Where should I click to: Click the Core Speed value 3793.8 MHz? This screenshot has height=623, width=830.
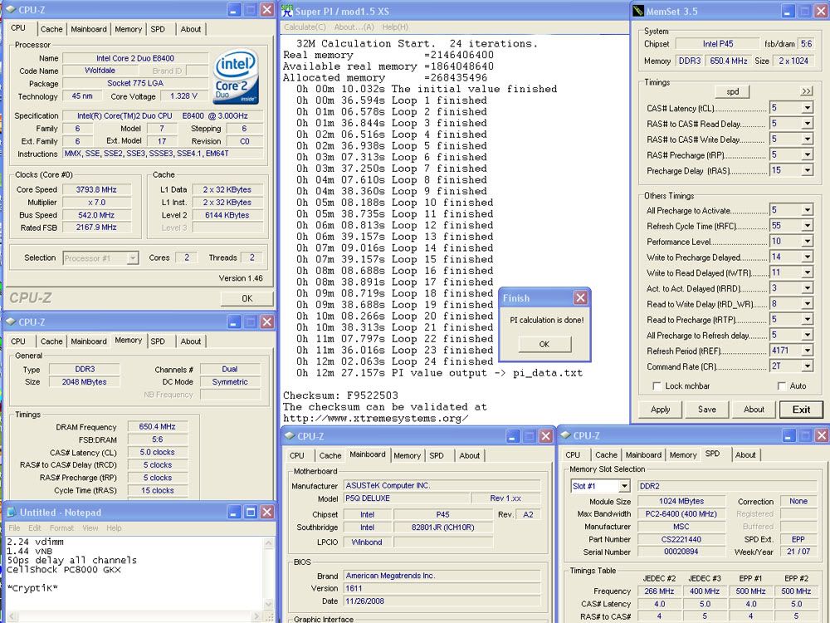[96, 189]
